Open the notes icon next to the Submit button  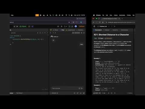point(29,26)
